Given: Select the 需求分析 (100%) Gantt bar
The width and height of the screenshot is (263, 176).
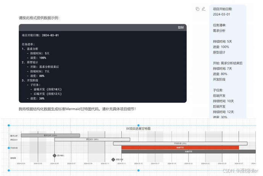Looking at the screenshot, I should pos(50,135).
